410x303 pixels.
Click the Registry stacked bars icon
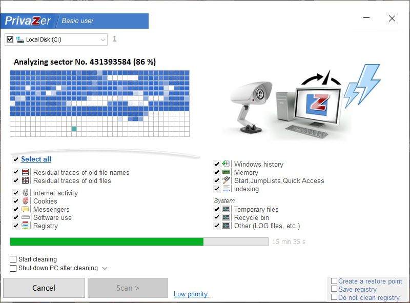coord(25,225)
